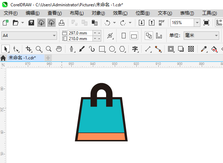Click the 165% zoom level field
This screenshot has width=223, height=163.
(182, 23)
